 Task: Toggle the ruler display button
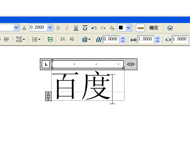pos(140,28)
